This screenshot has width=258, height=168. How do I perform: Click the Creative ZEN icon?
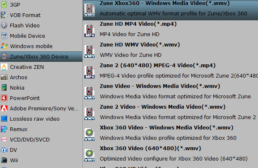pos(4,67)
